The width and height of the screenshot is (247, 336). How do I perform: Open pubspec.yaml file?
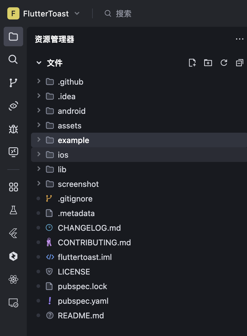83,301
